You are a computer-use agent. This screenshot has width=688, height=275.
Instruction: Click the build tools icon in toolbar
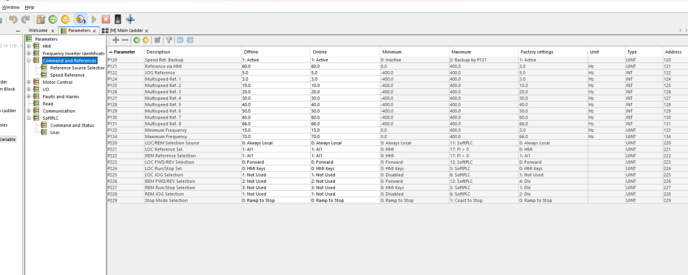pos(41,19)
